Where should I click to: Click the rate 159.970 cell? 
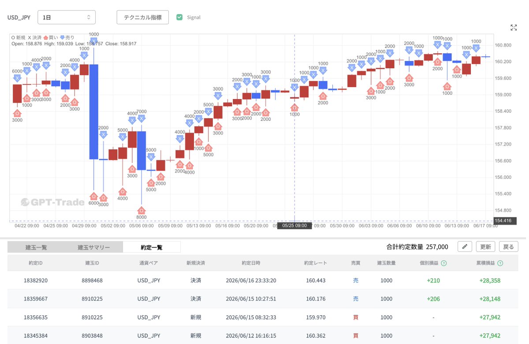[317, 317]
